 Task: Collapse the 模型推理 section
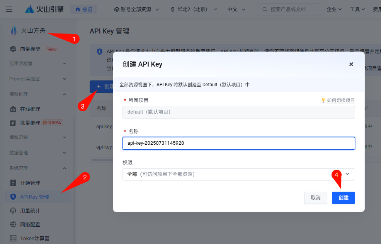pos(37,94)
